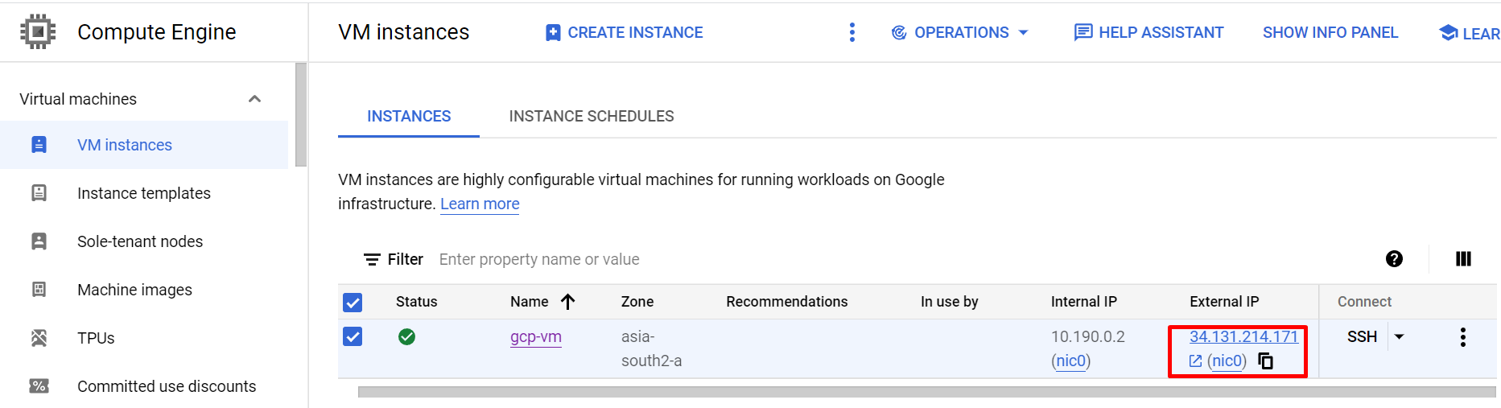The height and width of the screenshot is (408, 1501).
Task: Copy the external IP address with copy icon
Action: point(1266,361)
